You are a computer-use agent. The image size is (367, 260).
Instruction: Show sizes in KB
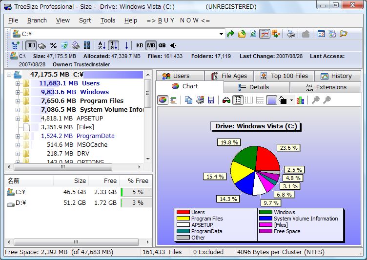(140, 45)
